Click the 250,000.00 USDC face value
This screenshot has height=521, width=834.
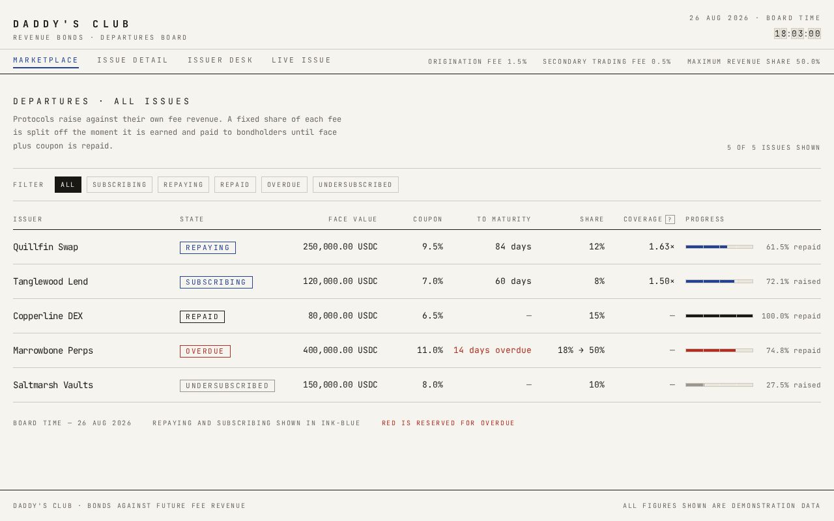340,247
